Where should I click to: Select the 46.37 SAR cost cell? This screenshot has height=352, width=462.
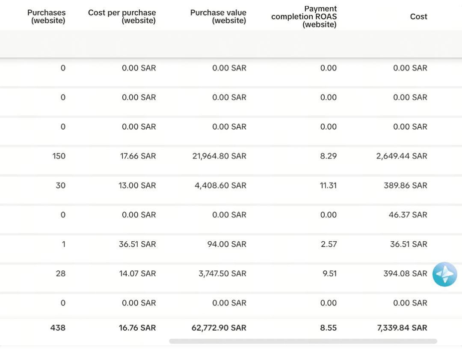pos(408,215)
